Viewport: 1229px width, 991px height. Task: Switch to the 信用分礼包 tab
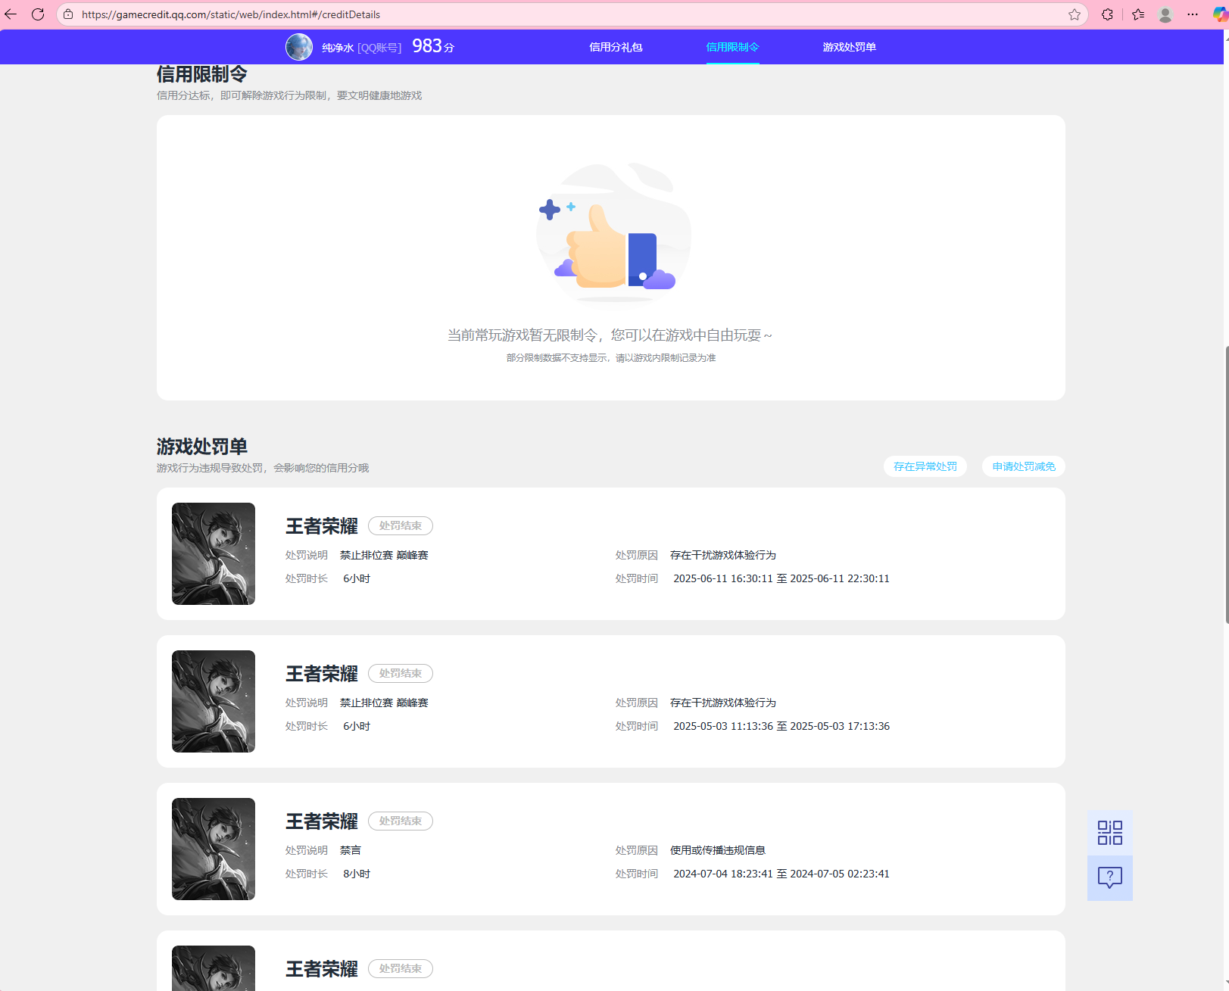pyautogui.click(x=615, y=46)
